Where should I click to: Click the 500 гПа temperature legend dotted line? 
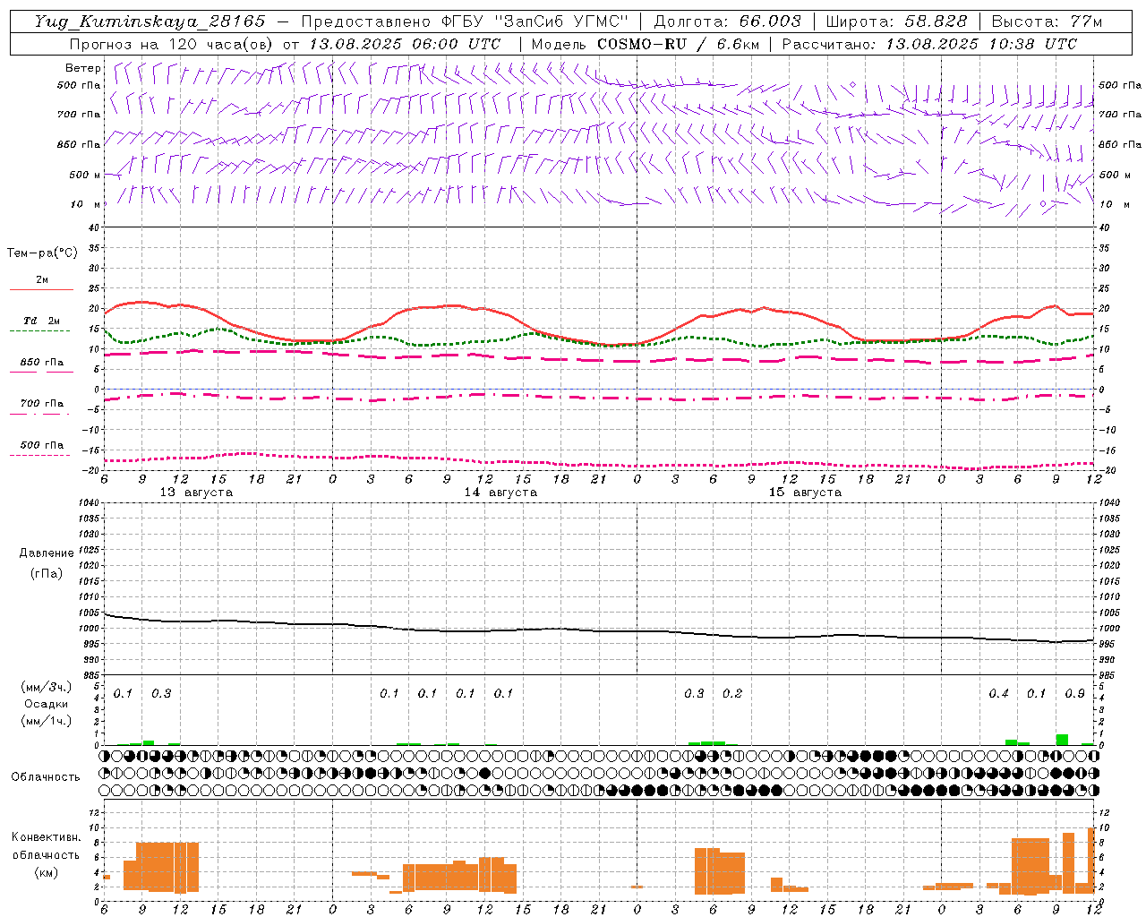[41, 455]
